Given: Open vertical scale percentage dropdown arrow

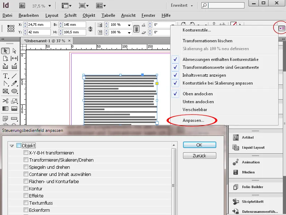Looking at the screenshot, I should click(129, 33).
